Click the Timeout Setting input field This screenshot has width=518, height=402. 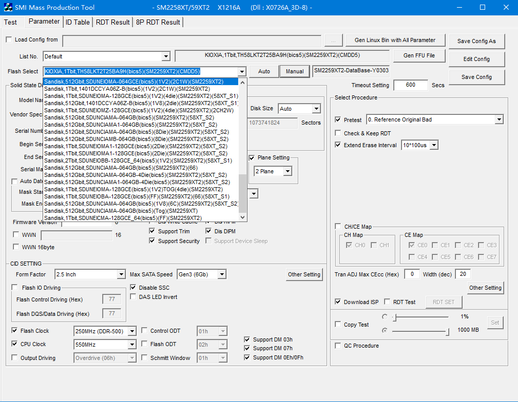410,85
